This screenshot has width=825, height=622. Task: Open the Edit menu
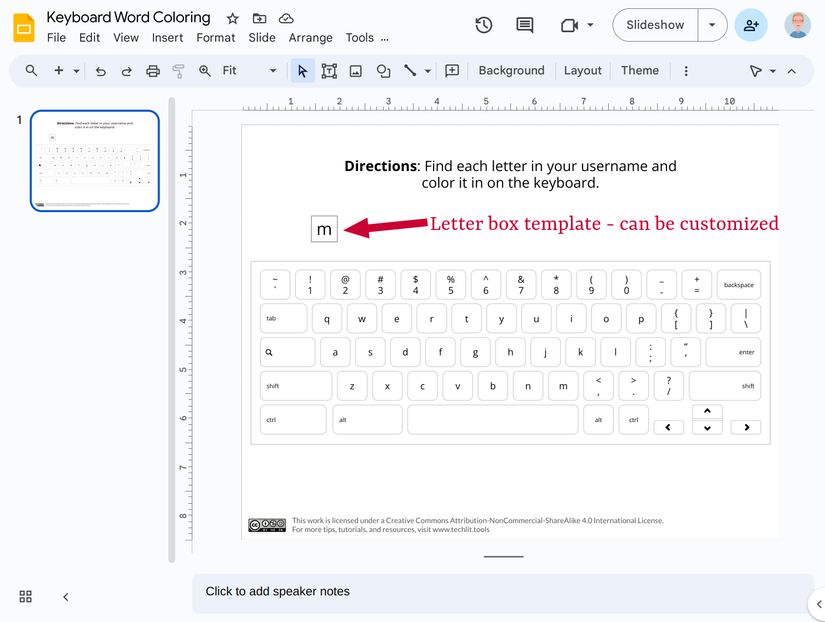click(x=90, y=38)
